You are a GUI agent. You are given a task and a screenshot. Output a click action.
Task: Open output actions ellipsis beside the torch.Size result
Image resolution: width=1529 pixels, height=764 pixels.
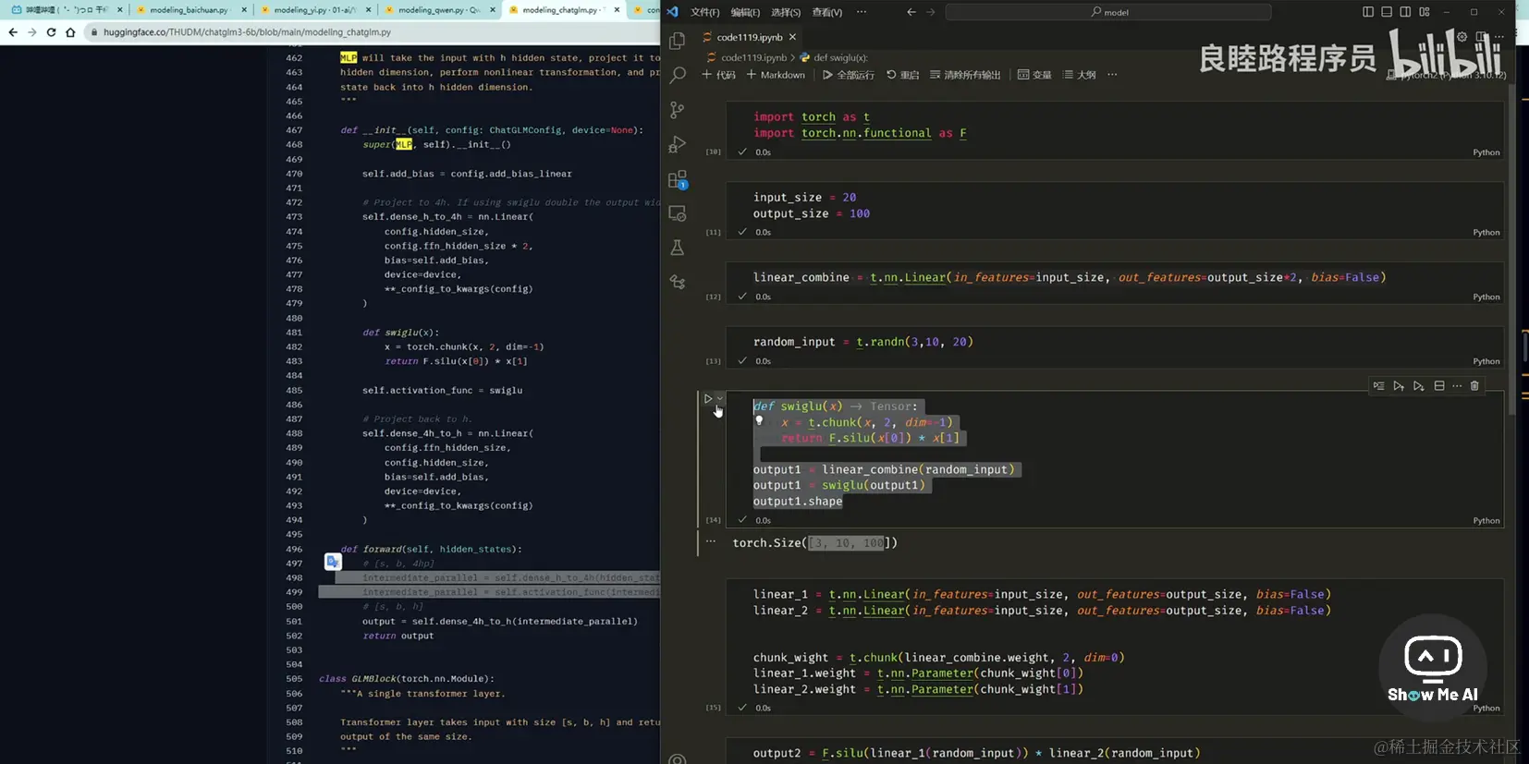[710, 542]
